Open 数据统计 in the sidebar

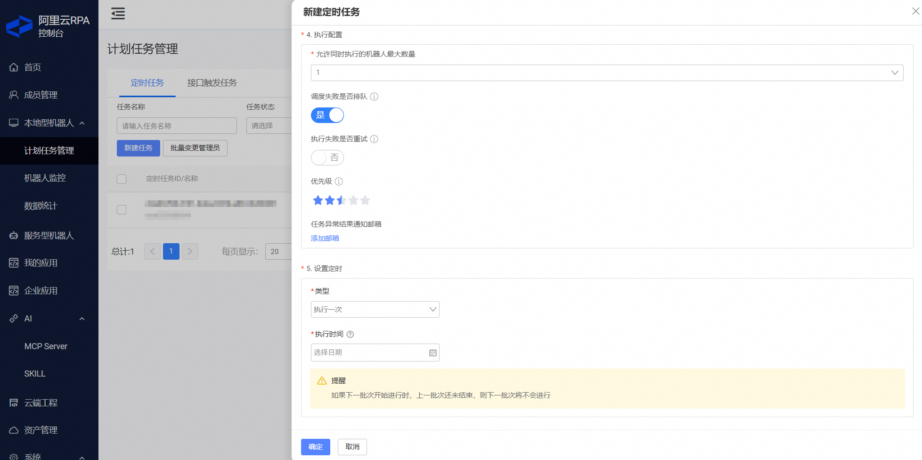click(41, 206)
